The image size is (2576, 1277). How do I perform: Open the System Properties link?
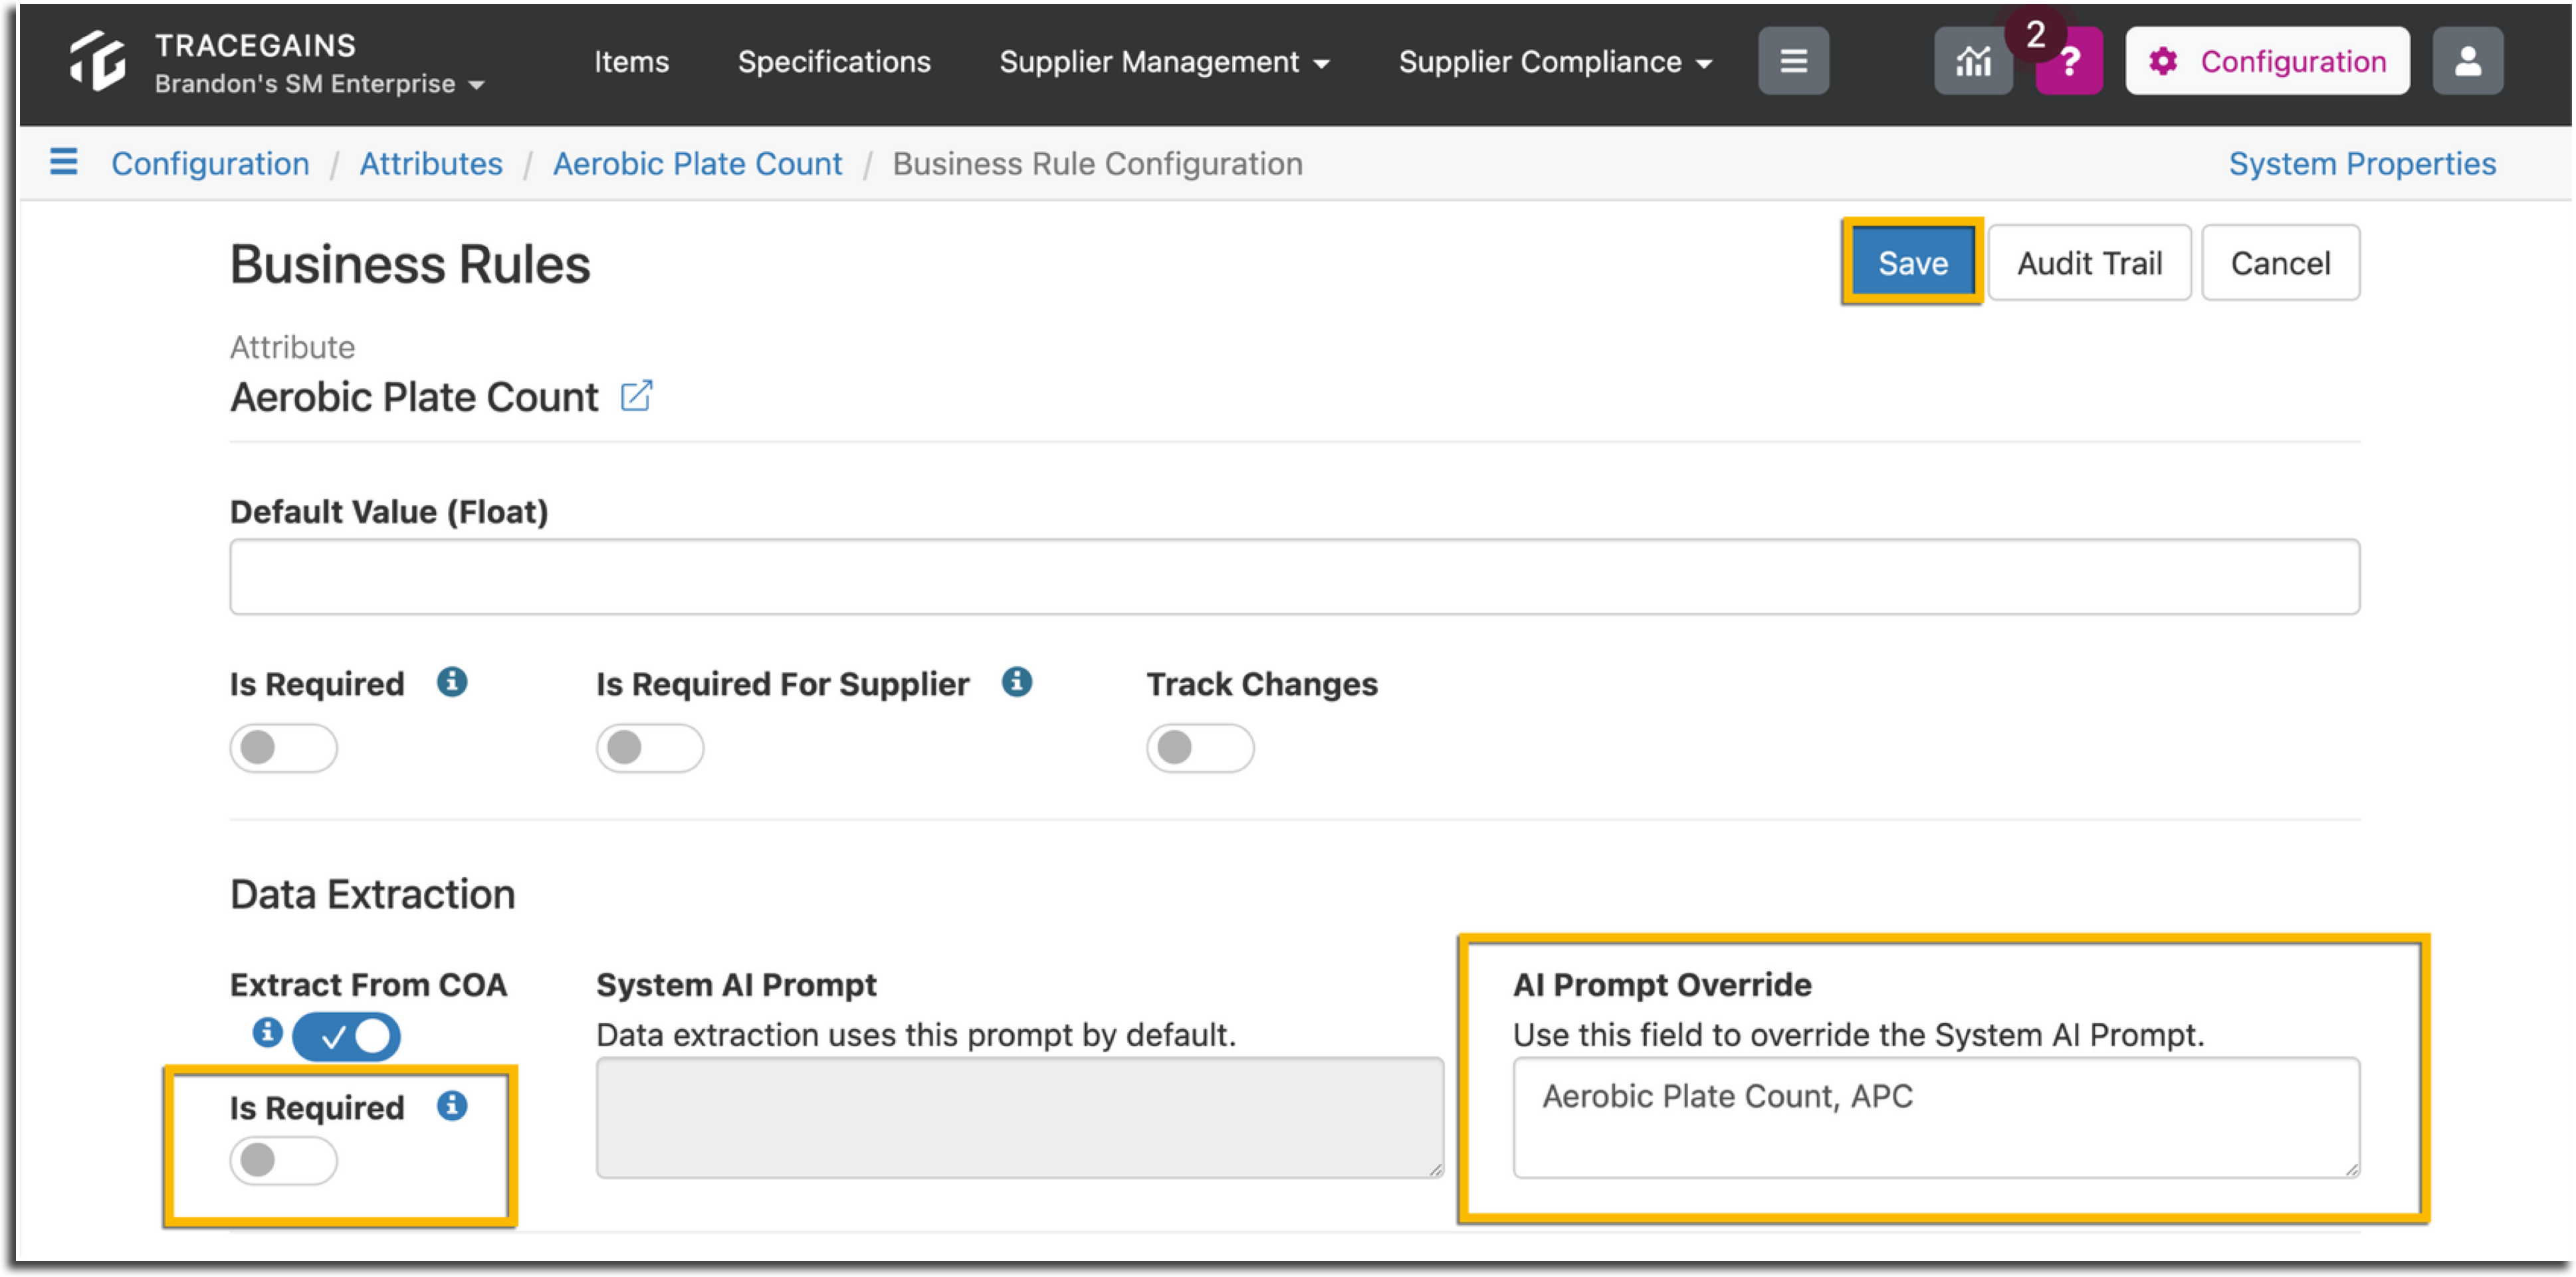tap(2361, 163)
